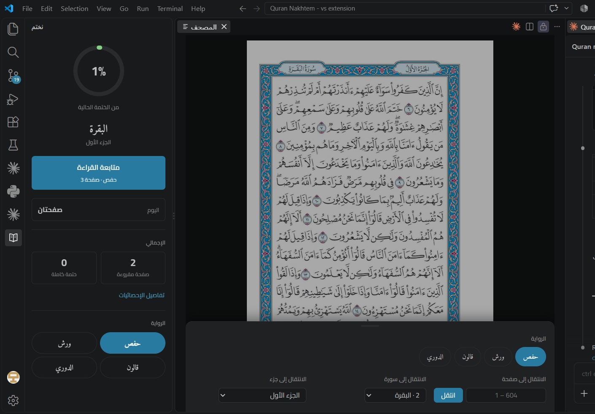Image resolution: width=595 pixels, height=414 pixels.
Task: Click the اليوم صفحتان daily card
Action: tap(98, 210)
